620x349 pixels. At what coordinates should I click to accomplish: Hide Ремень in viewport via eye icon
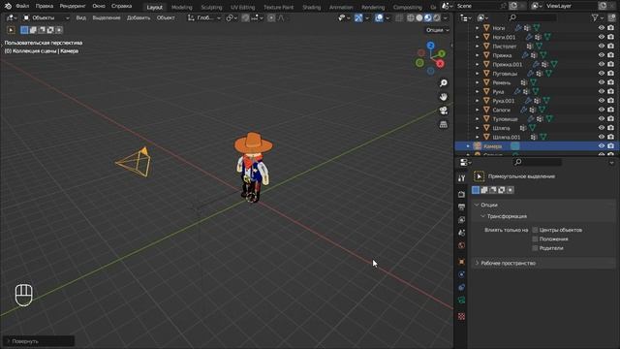602,82
